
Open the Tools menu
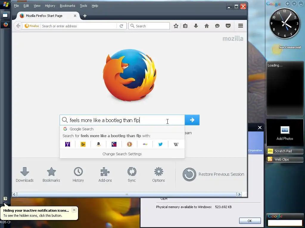point(83,6)
